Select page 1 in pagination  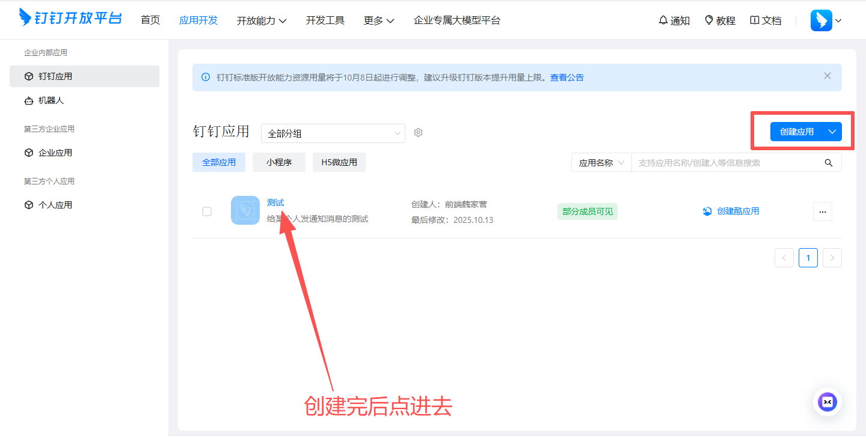coord(808,258)
